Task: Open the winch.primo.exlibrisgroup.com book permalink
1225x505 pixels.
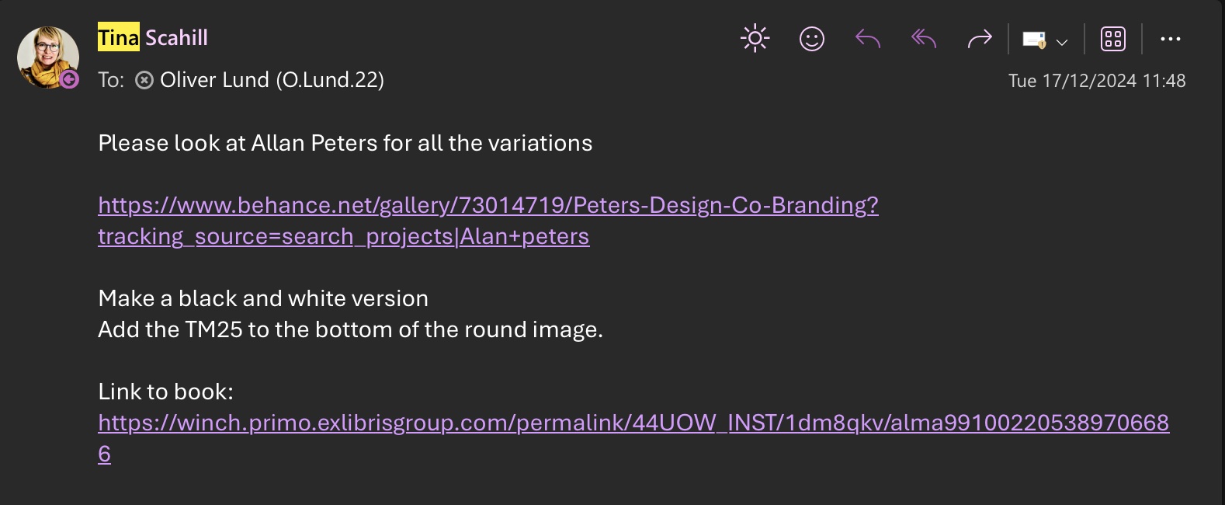Action: pos(633,423)
